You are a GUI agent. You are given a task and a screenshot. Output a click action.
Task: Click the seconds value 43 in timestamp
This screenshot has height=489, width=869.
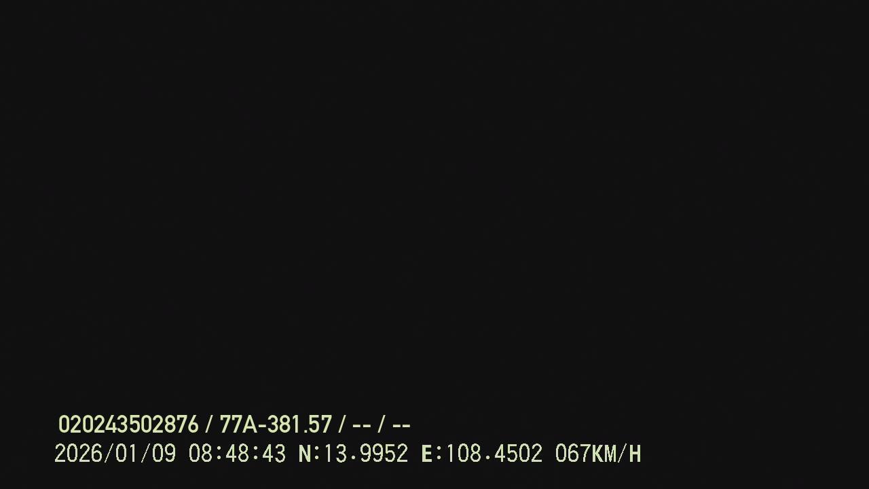coord(274,454)
